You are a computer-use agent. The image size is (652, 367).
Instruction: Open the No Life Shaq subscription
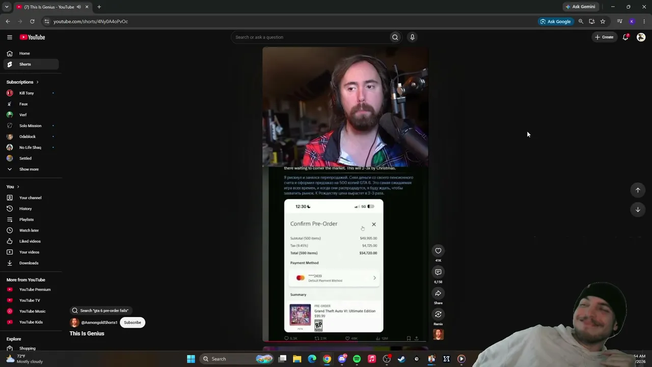pyautogui.click(x=30, y=148)
